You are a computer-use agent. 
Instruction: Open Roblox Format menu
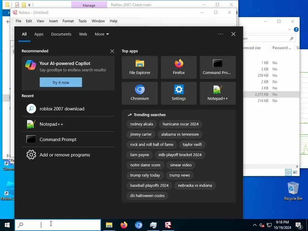pyautogui.click(x=68, y=21)
